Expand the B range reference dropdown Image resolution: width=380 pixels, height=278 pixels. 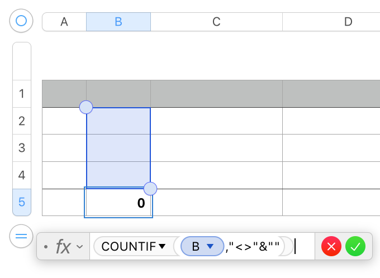point(211,246)
